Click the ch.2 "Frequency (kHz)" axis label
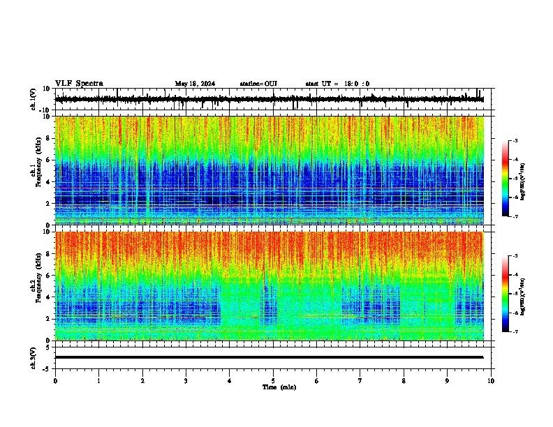Screen dimensions: 553x427 tap(38, 278)
